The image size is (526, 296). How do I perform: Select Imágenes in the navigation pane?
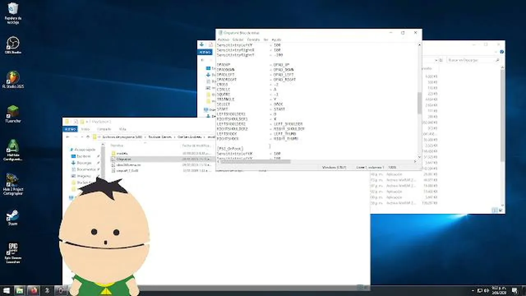click(x=84, y=176)
